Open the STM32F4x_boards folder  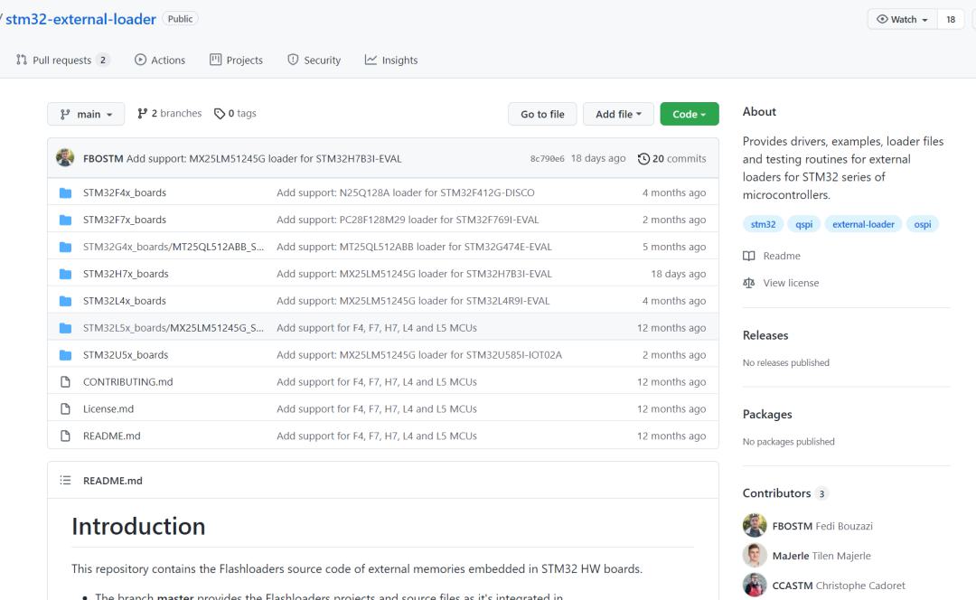(x=125, y=192)
